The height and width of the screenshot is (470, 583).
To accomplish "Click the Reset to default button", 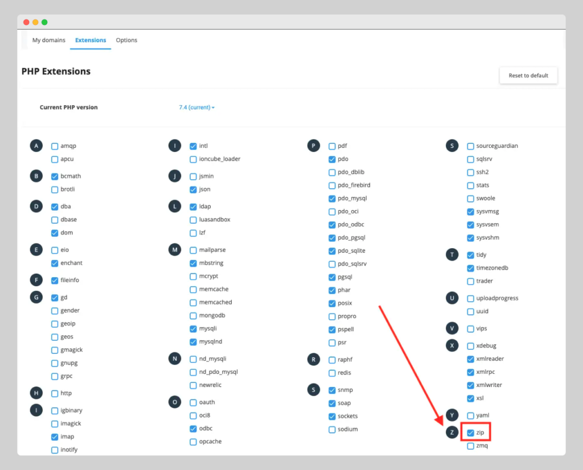I will click(528, 75).
